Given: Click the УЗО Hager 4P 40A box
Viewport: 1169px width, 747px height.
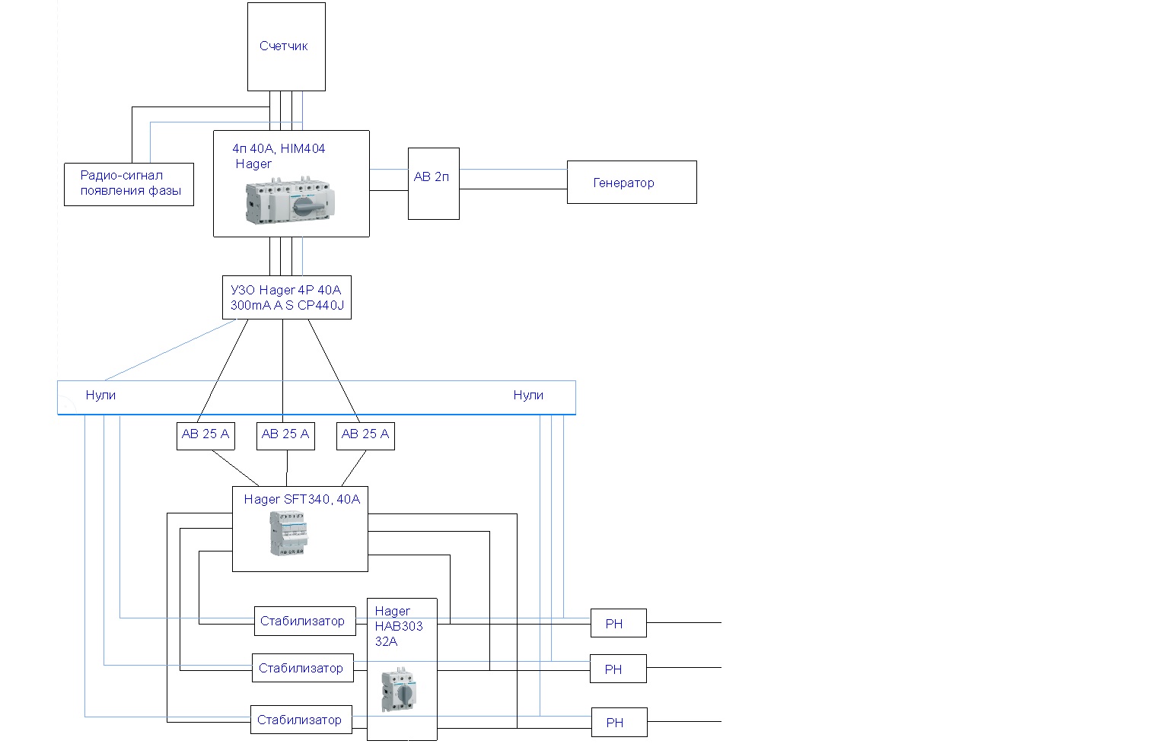Looking at the screenshot, I should point(287,297).
